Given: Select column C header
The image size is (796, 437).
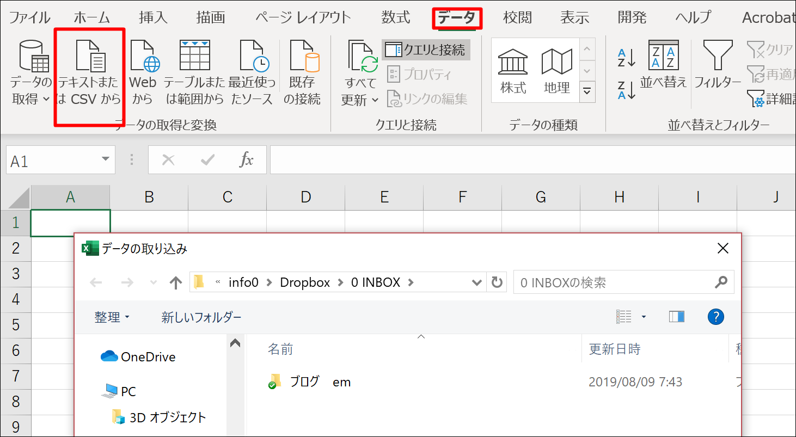Looking at the screenshot, I should [x=228, y=198].
